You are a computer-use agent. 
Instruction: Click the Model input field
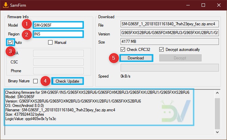(x=58, y=25)
